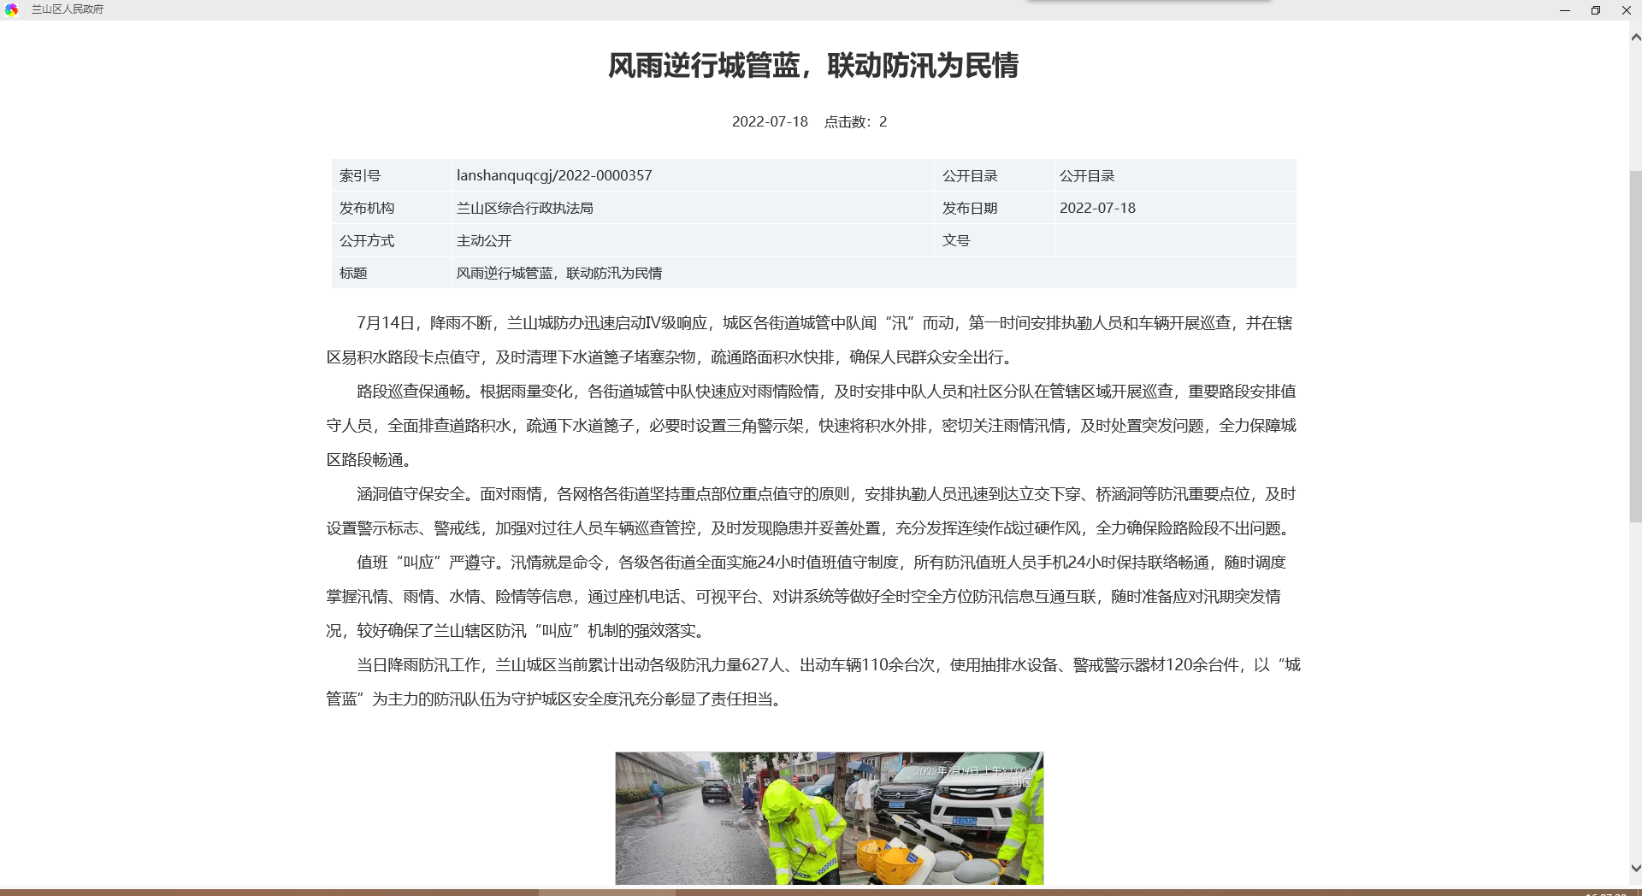Close the 兰山区人民政府 window
Viewport: 1642px width, 896px height.
[1627, 10]
